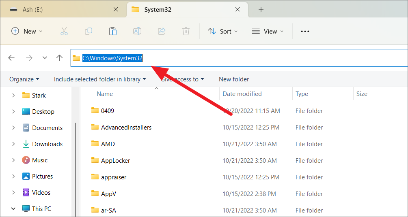Open recent locations chevron dropdown
Image resolution: width=408 pixels, height=217 pixels.
coord(45,58)
